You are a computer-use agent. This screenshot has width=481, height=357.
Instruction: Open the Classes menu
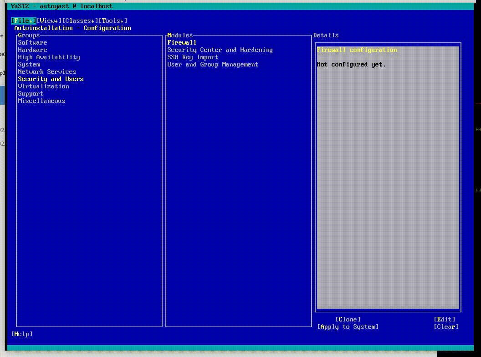click(80, 20)
